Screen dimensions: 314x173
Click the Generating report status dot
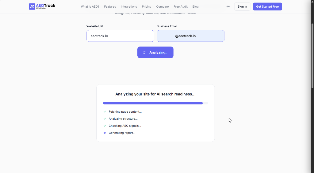(x=105, y=133)
